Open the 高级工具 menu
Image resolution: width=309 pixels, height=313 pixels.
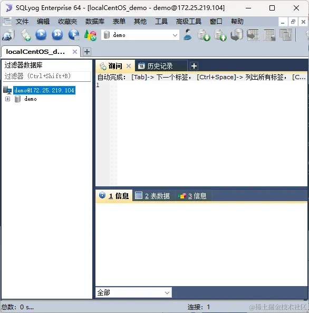189,21
